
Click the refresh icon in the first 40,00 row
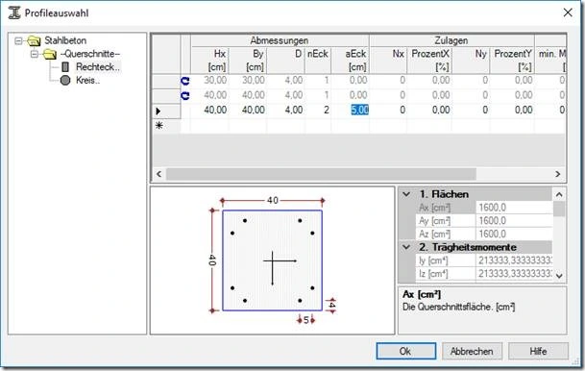click(x=184, y=95)
